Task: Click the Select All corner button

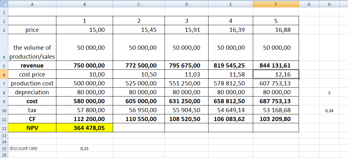Action: pyautogui.click(x=4, y=4)
